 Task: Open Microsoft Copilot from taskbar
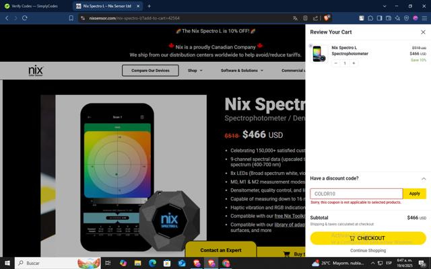(123, 263)
